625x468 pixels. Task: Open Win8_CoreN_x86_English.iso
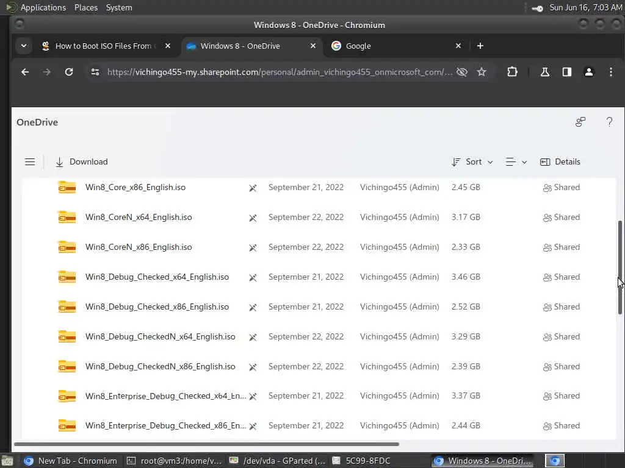pyautogui.click(x=139, y=247)
